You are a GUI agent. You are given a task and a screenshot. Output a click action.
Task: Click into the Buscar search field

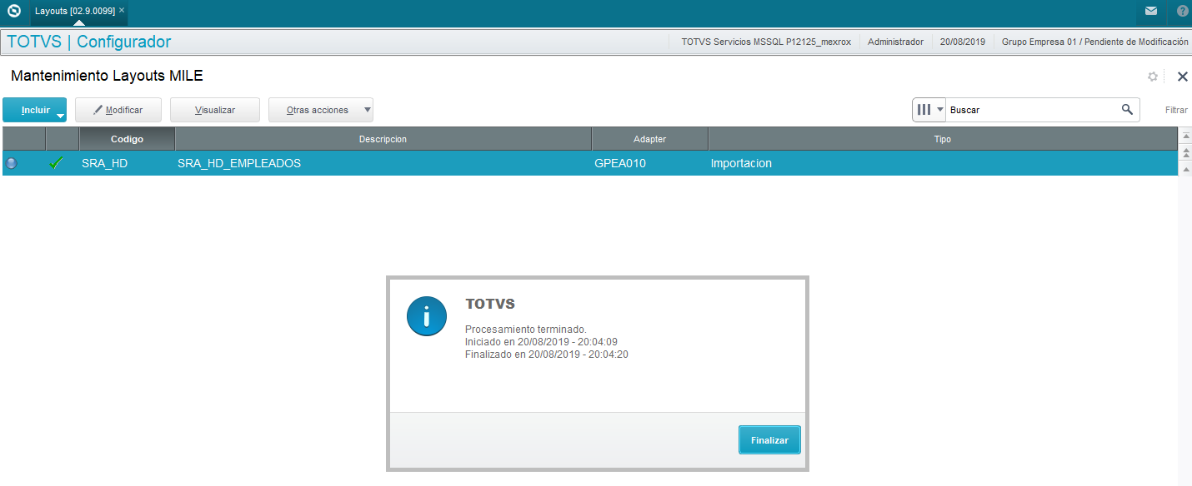tap(1034, 109)
